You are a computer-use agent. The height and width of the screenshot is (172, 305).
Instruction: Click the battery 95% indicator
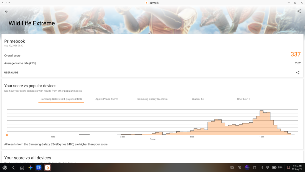277,168
